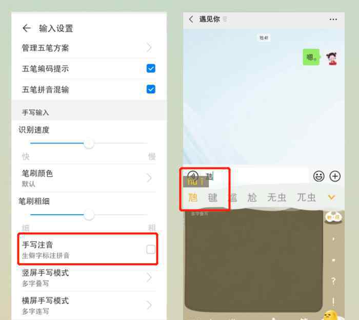This screenshot has height=320, width=359.
Task: Open 笔刷颜色 options
Action: pos(88,178)
